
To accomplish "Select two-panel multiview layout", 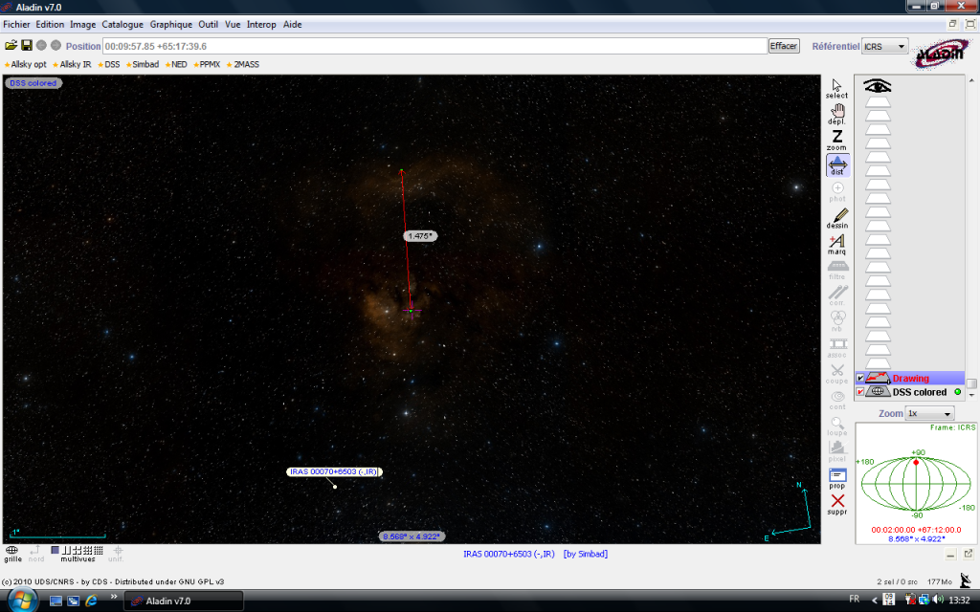I will pyautogui.click(x=66, y=550).
